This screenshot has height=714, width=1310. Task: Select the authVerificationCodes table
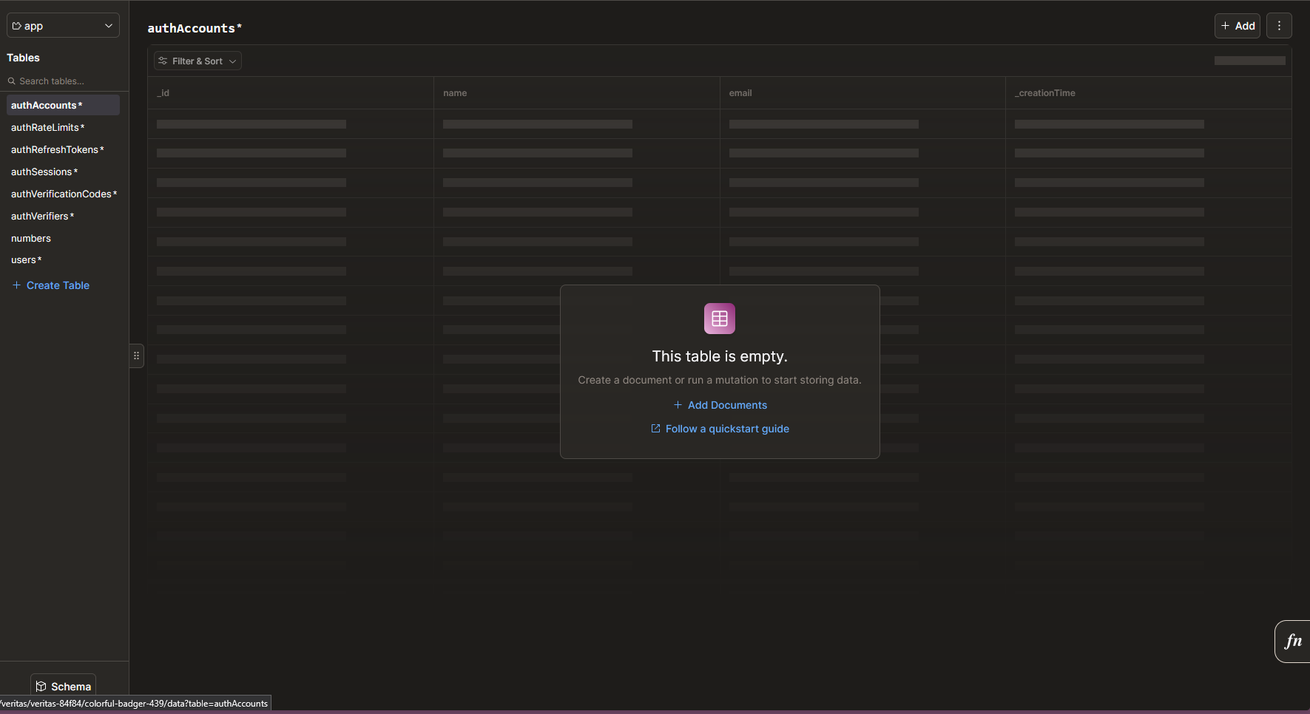pos(63,194)
